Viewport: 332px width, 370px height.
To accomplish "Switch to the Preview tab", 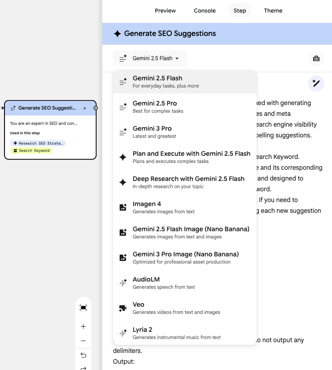I will [165, 10].
